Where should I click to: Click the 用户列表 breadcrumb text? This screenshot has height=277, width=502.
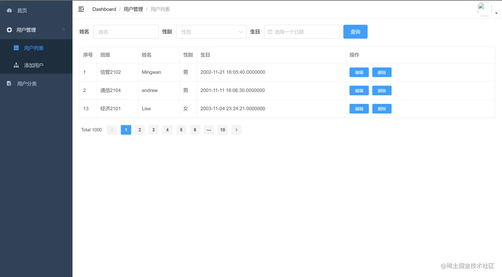tap(160, 9)
